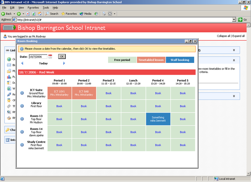Image resolution: width=251 pixels, height=182 pixels.
Task: Click the Go button next to address bar
Action: [x=242, y=20]
